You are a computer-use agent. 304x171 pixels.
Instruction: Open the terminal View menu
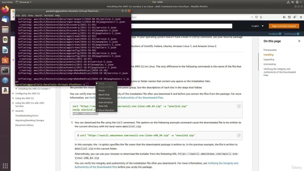point(30,15)
